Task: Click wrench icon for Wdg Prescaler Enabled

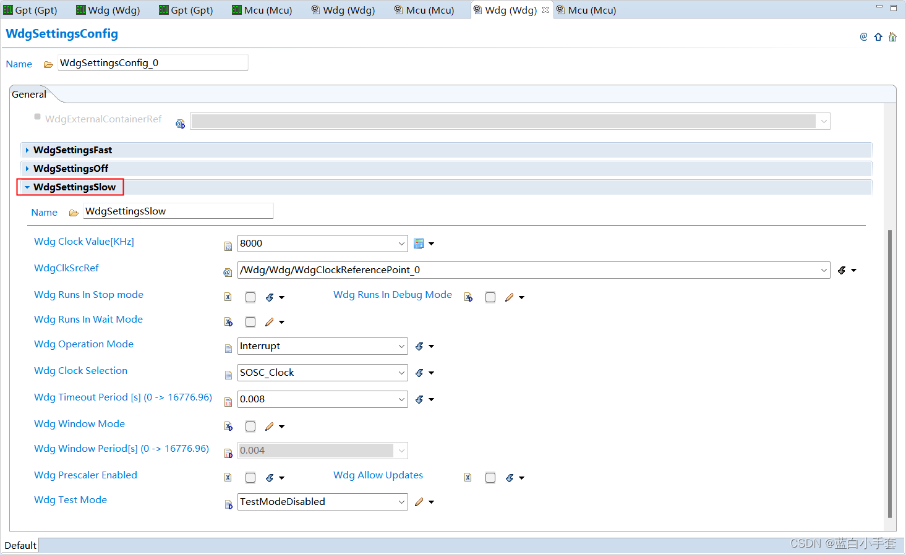Action: click(x=270, y=478)
